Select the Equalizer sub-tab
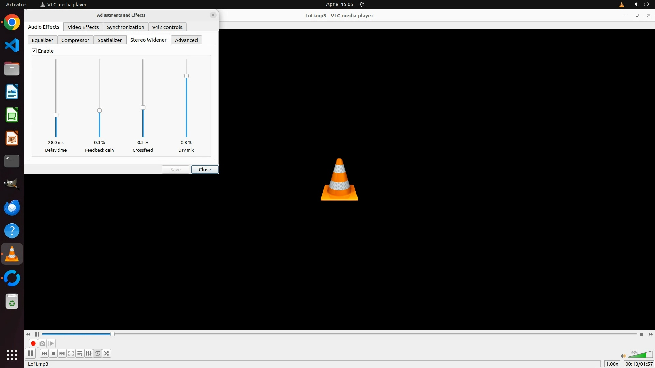 coord(42,40)
